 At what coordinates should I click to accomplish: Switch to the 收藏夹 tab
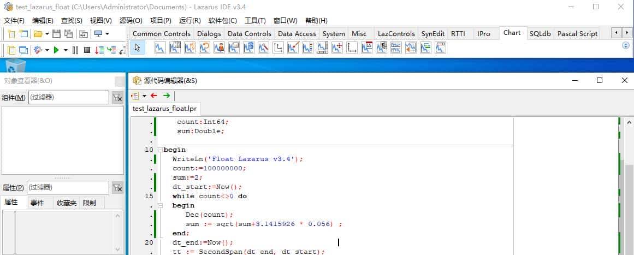[x=66, y=203]
